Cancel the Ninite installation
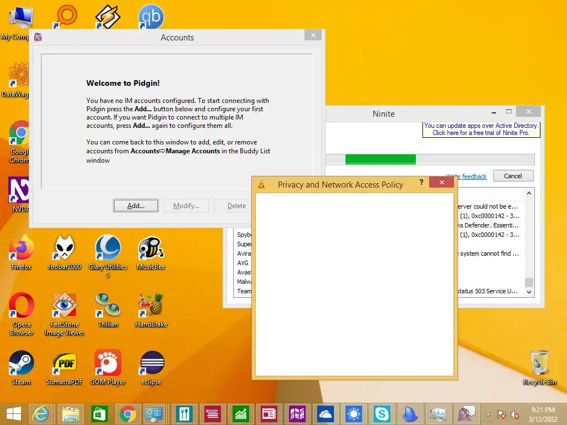This screenshot has height=425, width=567. click(513, 176)
